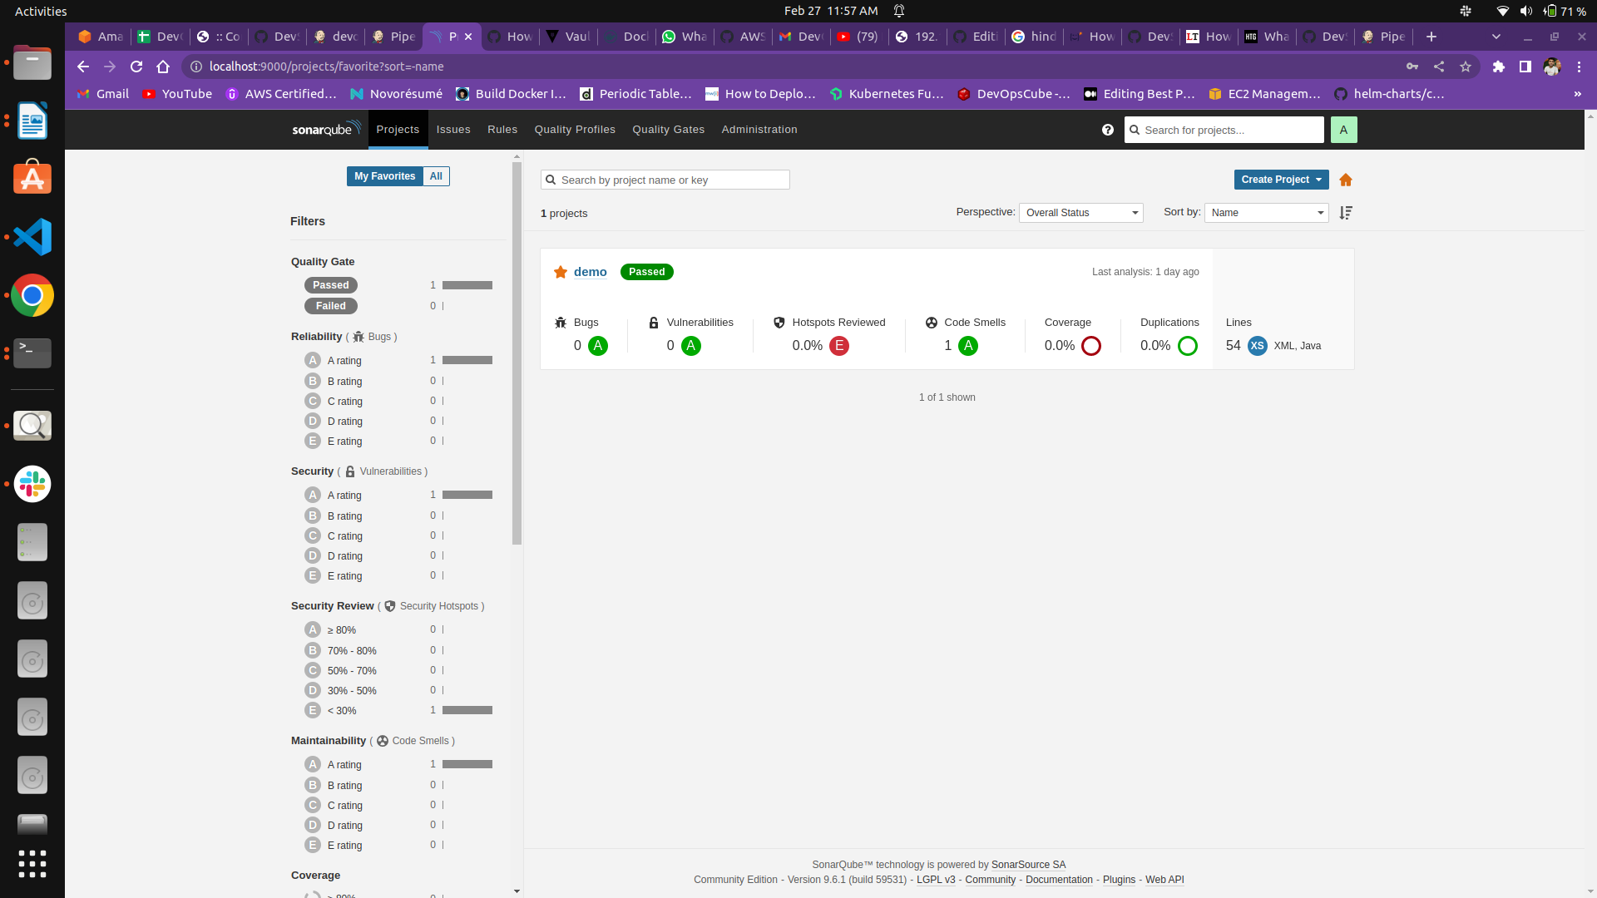Open the Issues tab
This screenshot has height=898, width=1597.
[x=453, y=130]
